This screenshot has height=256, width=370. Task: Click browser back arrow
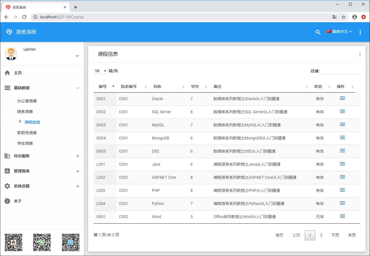6,17
